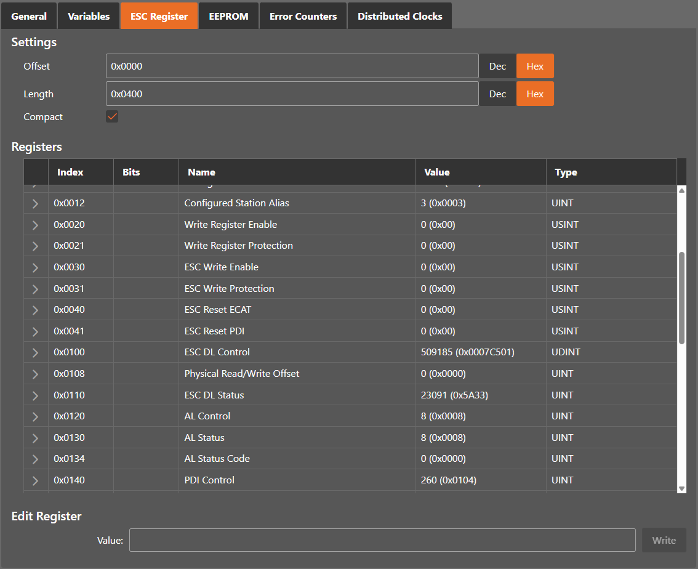
Task: Select the 'Configured Station Alias' name cell
Action: [297, 203]
